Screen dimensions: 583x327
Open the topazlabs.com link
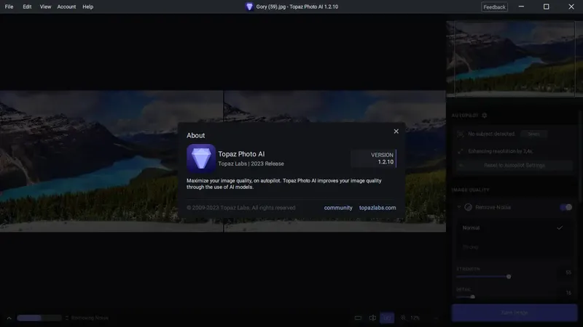pos(377,208)
